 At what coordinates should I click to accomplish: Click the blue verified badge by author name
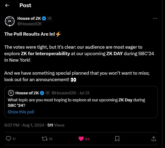tap(44, 18)
